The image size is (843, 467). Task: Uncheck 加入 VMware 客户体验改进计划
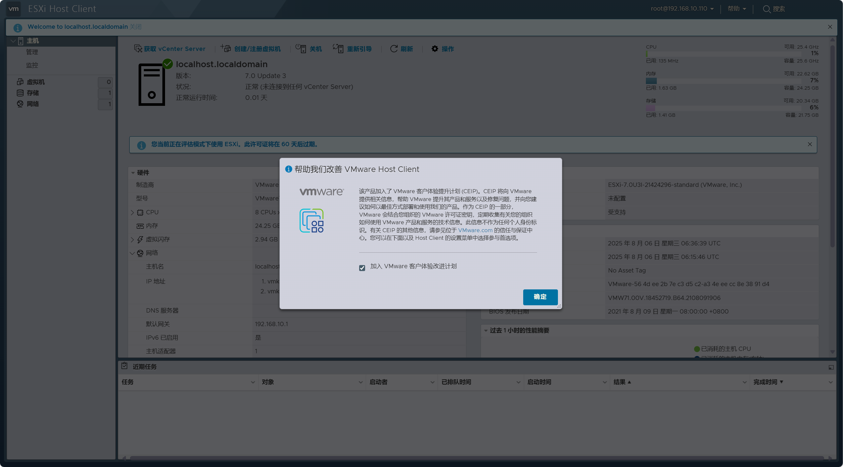363,268
